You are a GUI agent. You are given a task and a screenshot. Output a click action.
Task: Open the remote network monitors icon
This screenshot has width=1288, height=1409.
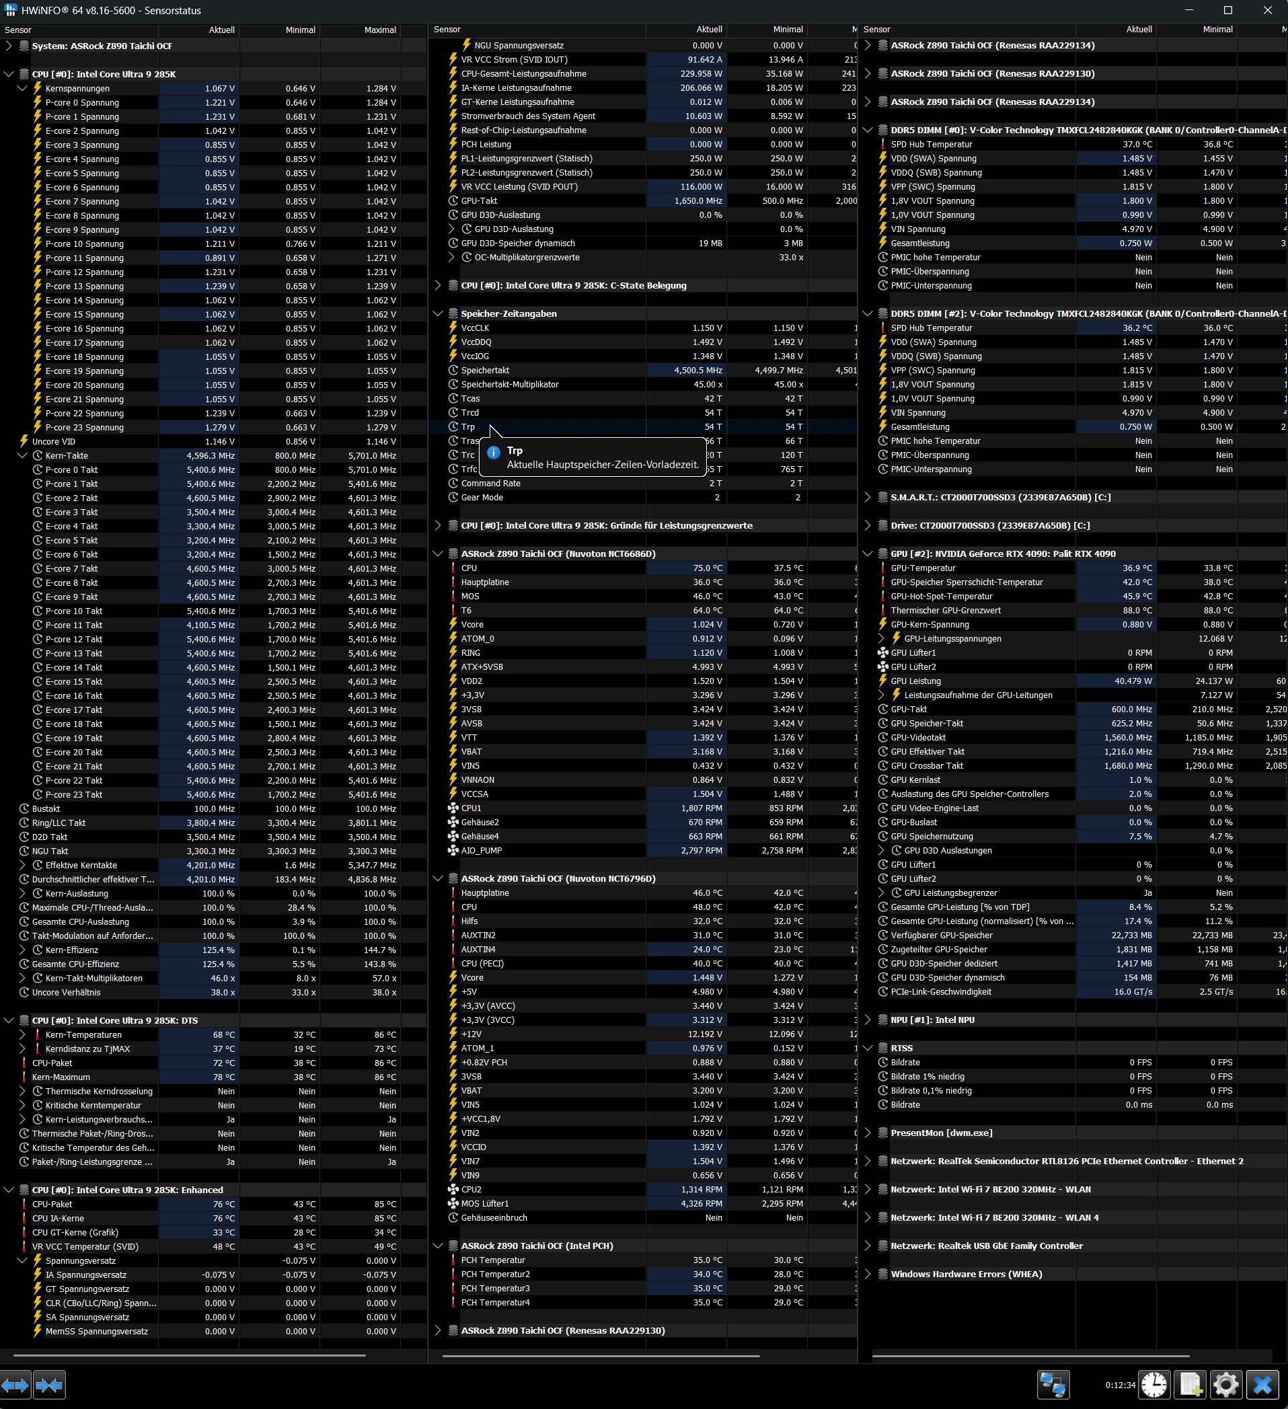click(x=1053, y=1385)
